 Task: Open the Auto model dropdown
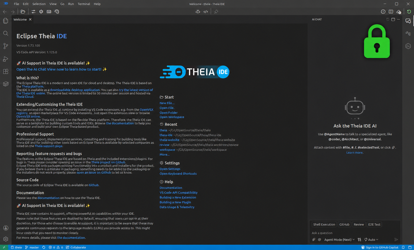pyautogui.click(x=371, y=239)
